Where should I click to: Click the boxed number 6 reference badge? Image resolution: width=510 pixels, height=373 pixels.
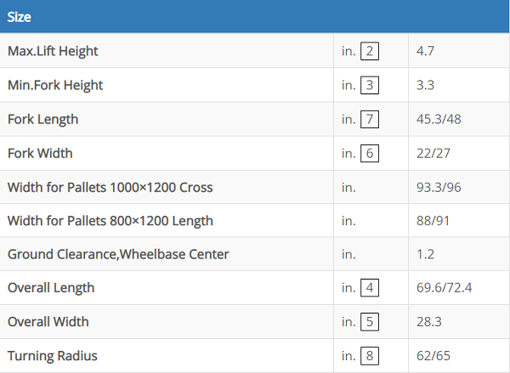point(370,154)
